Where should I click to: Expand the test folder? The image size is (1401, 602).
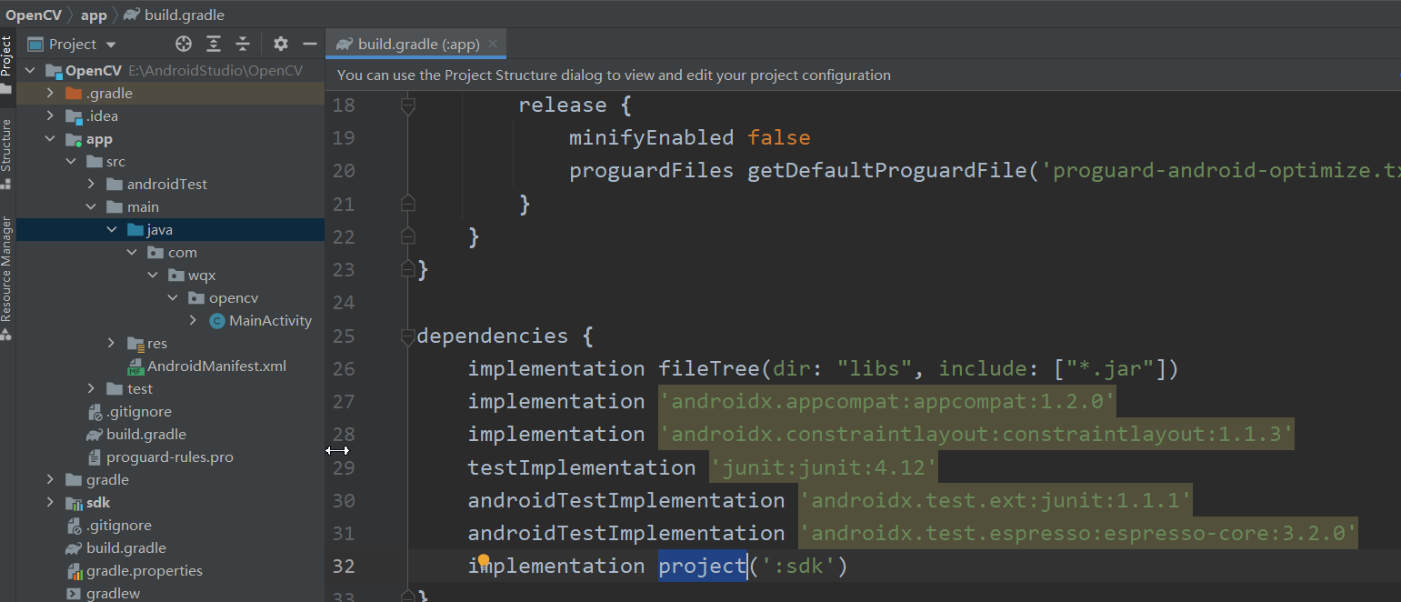click(91, 389)
